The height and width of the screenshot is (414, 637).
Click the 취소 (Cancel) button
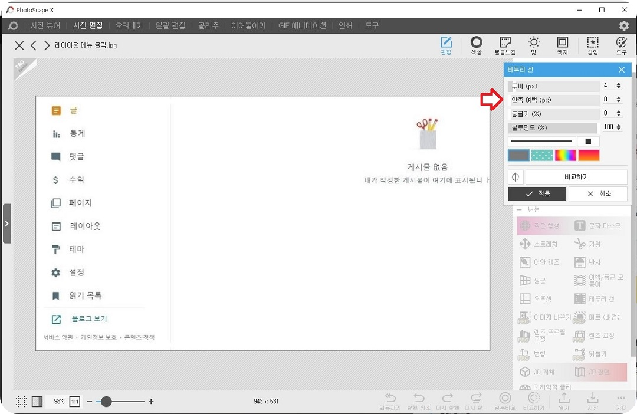click(598, 194)
